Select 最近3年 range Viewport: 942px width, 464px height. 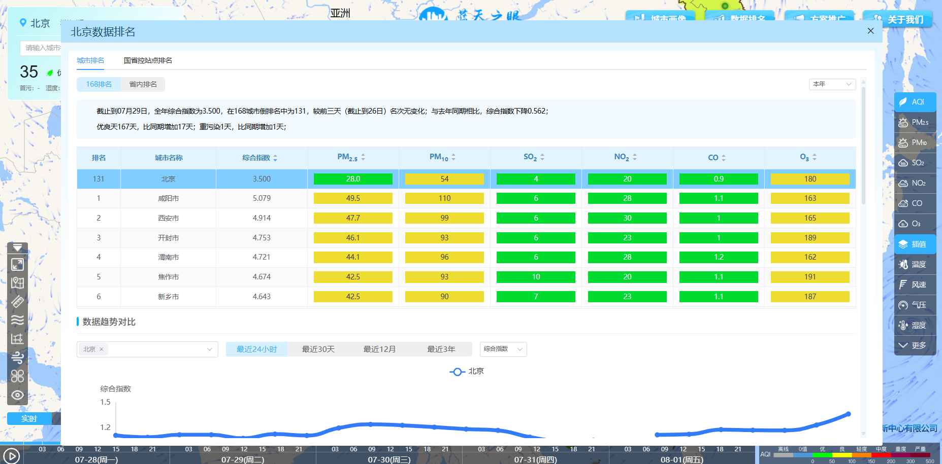point(441,349)
